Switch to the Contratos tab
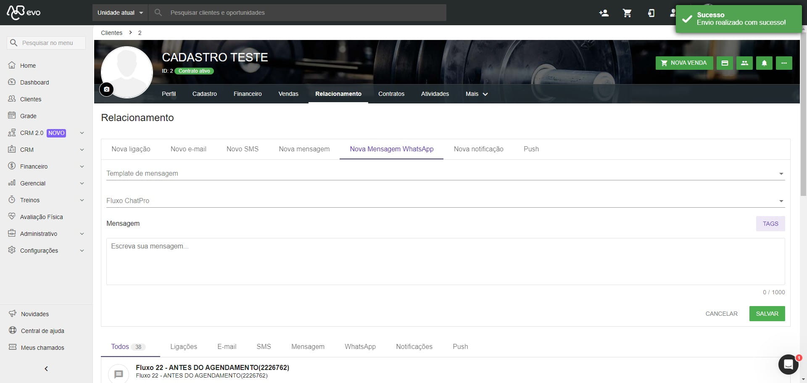This screenshot has height=383, width=807. point(391,94)
